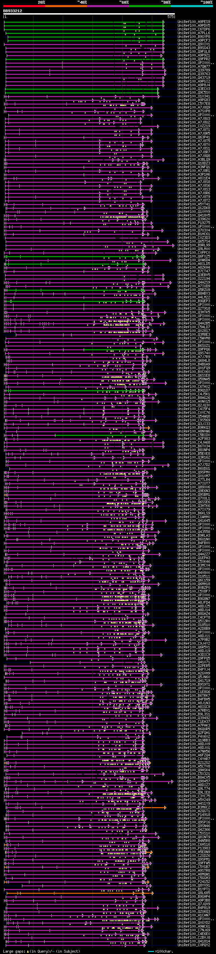Click the UniRef100_Q9FUL8 label
The width and height of the screenshot is (216, 954).
(x=193, y=51)
